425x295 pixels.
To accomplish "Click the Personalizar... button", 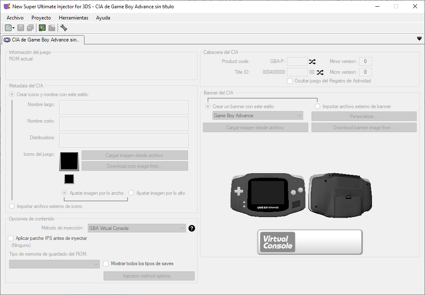I will click(x=364, y=116).
